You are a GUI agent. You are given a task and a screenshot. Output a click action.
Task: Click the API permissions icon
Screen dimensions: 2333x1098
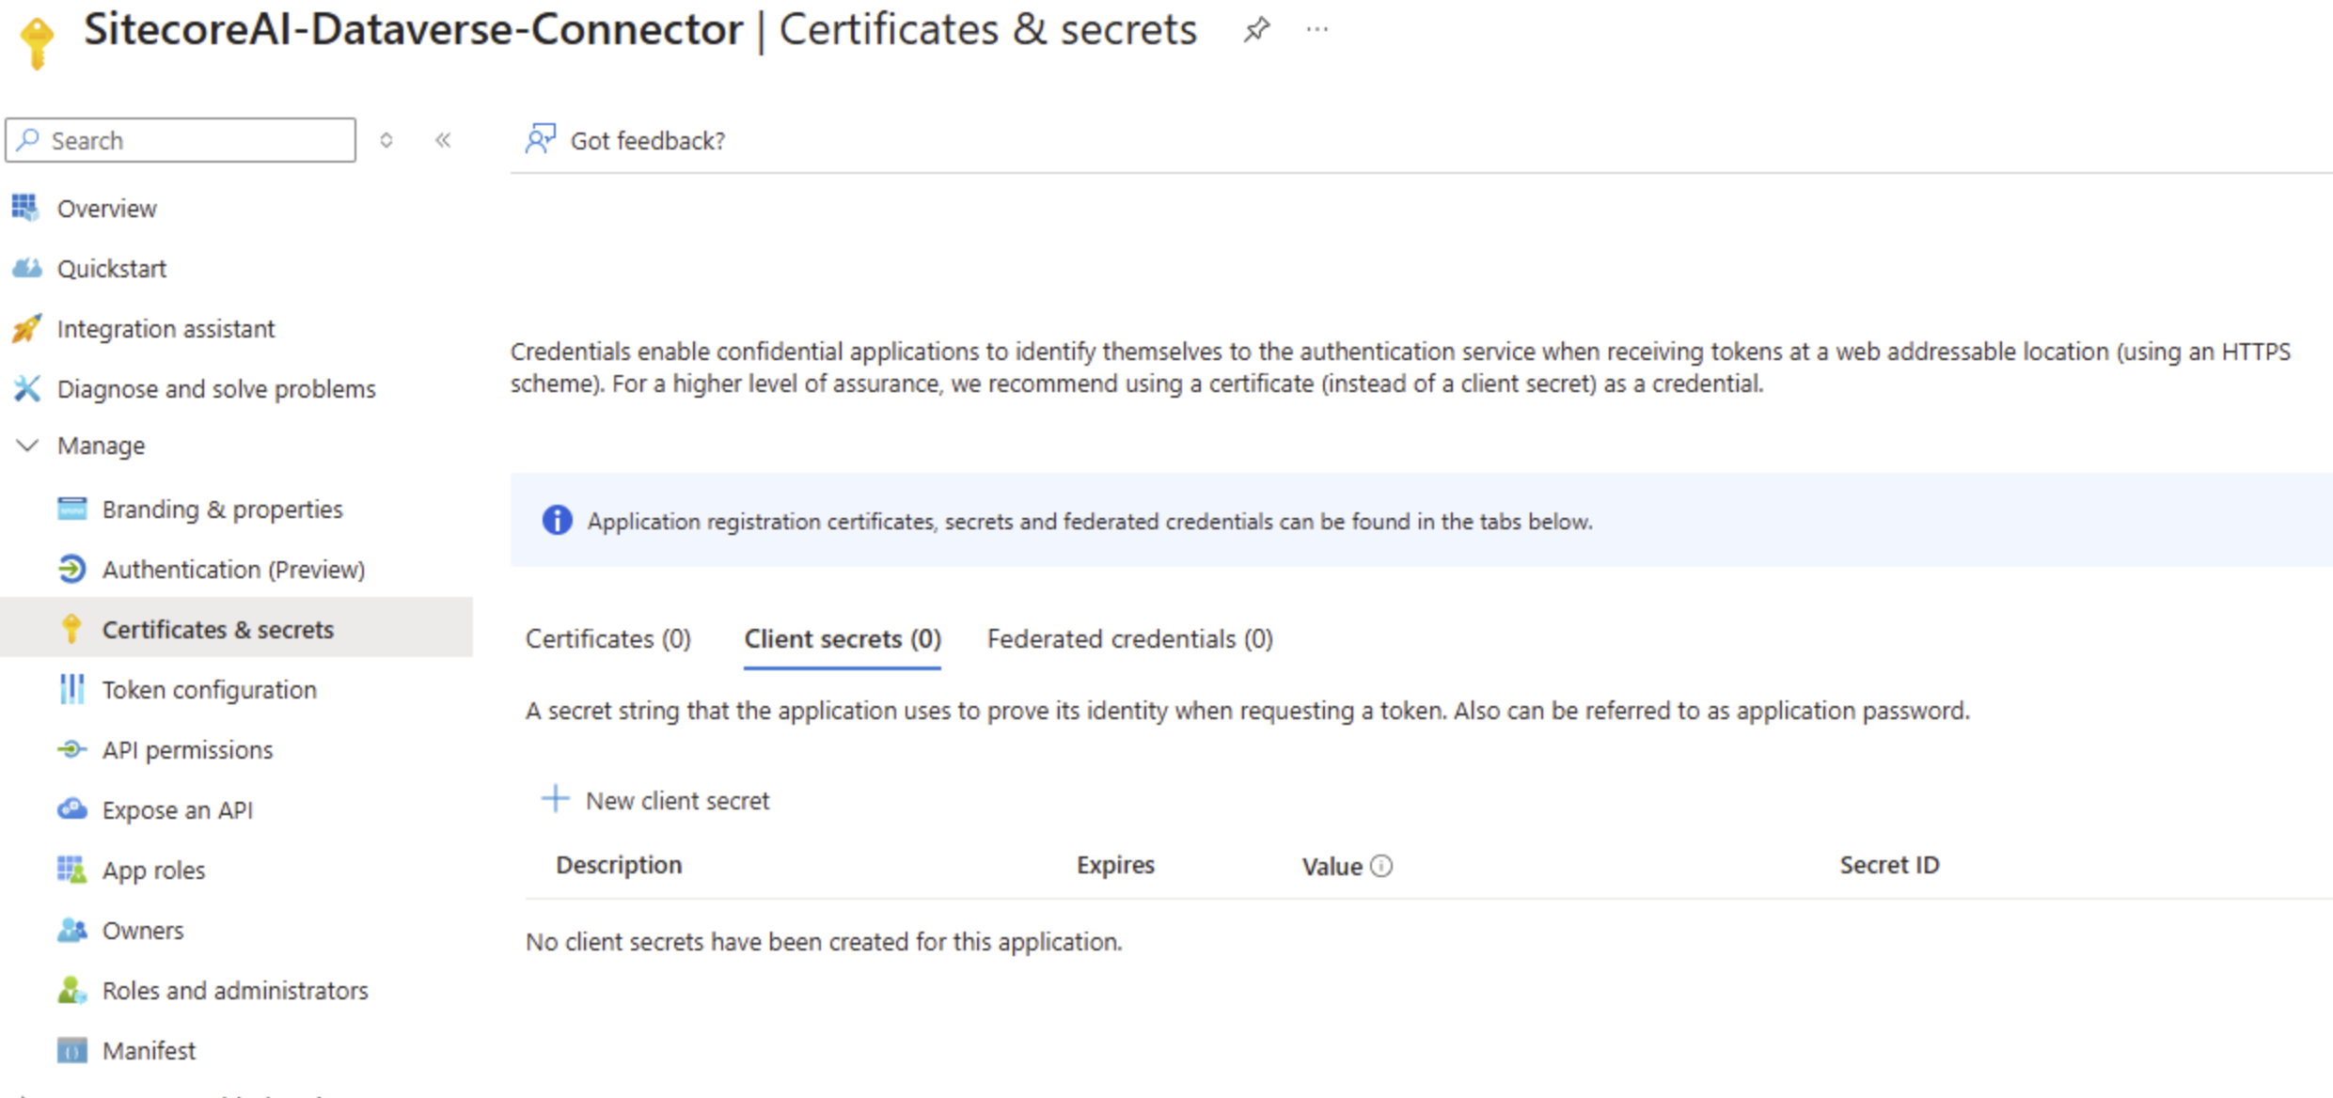pos(71,749)
